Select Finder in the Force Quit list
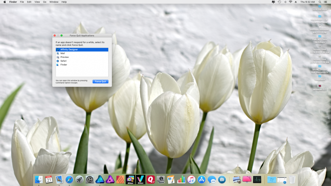The image size is (331, 186). pos(82,65)
